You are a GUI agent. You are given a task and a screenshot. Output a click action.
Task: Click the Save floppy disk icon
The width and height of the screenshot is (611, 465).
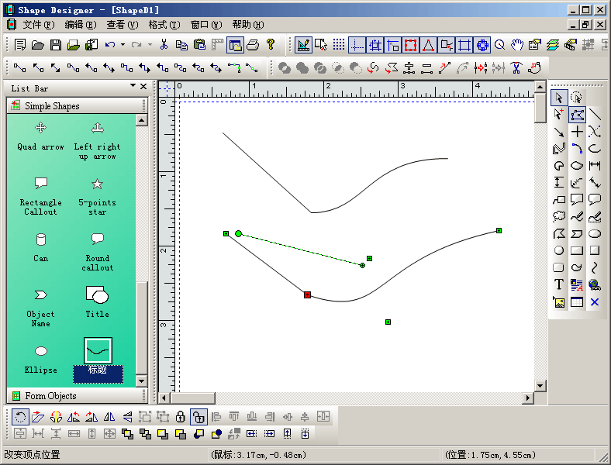[x=57, y=45]
